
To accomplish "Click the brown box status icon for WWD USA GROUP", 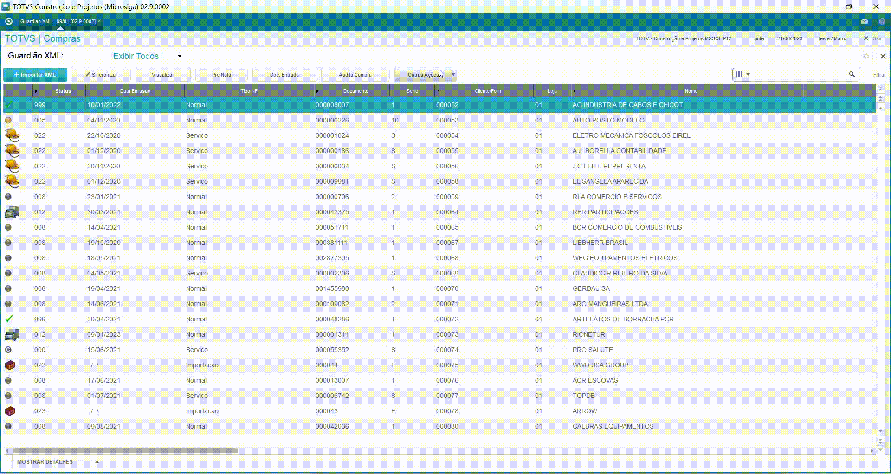I will pyautogui.click(x=10, y=365).
